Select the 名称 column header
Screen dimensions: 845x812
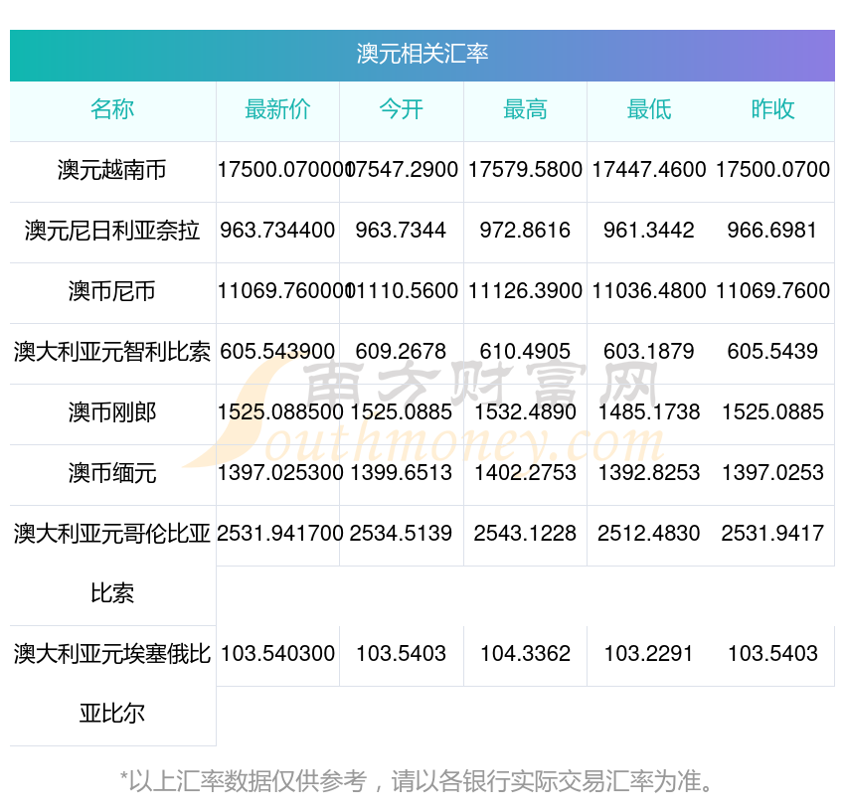(x=112, y=110)
